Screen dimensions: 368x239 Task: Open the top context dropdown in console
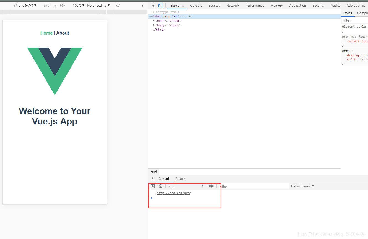(186, 186)
